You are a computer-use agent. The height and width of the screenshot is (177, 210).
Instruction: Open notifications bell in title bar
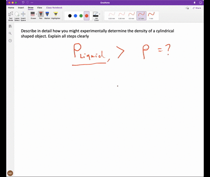click(x=194, y=3)
